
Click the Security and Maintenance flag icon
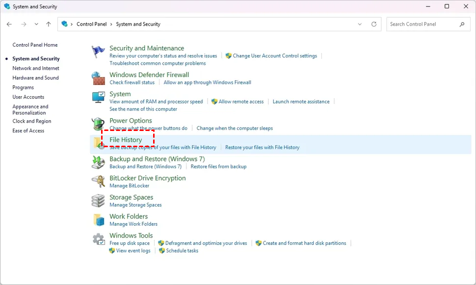[99, 52]
